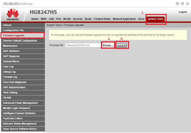Select Firmware Upgrade in the sidebar
The image size is (191, 133).
(x=23, y=35)
